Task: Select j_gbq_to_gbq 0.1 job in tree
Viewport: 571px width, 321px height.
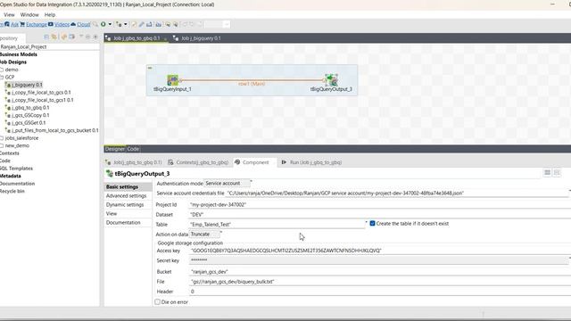Action: 30,108
